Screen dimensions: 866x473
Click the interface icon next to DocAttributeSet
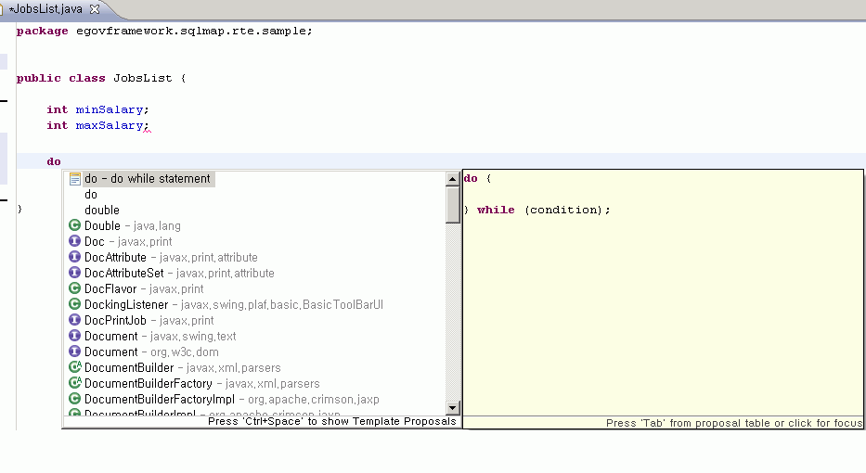(x=75, y=274)
